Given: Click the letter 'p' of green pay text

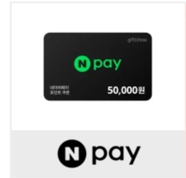Looking at the screenshot, I should point(98,64).
